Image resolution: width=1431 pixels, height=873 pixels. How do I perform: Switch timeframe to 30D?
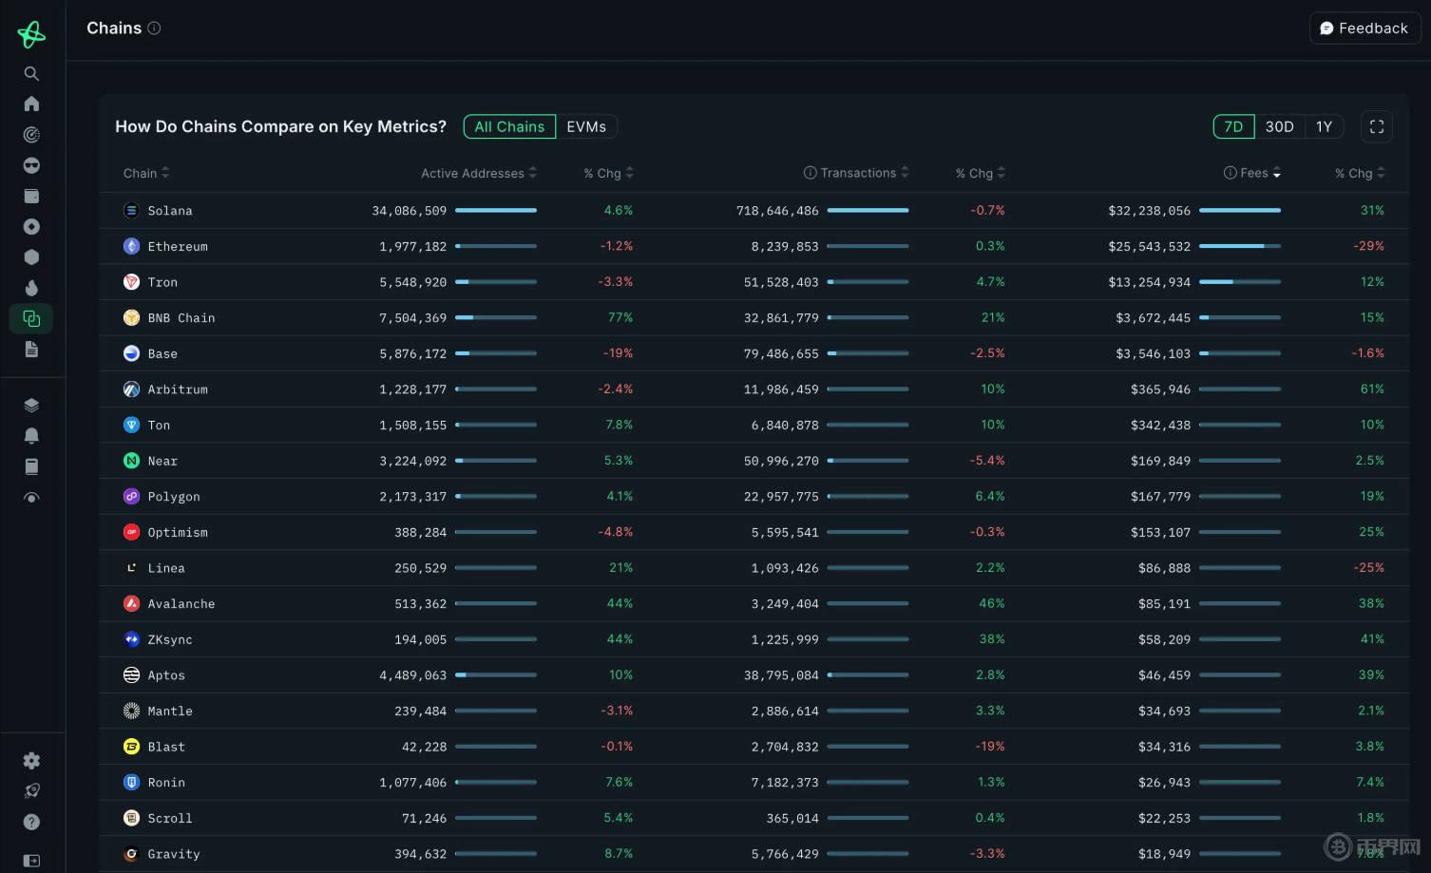pos(1279,127)
